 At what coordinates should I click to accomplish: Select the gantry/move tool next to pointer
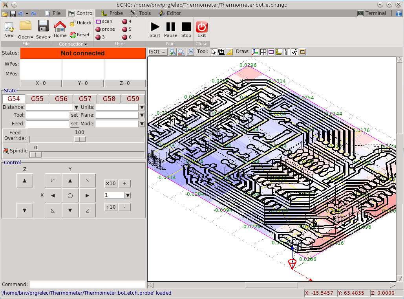221,51
